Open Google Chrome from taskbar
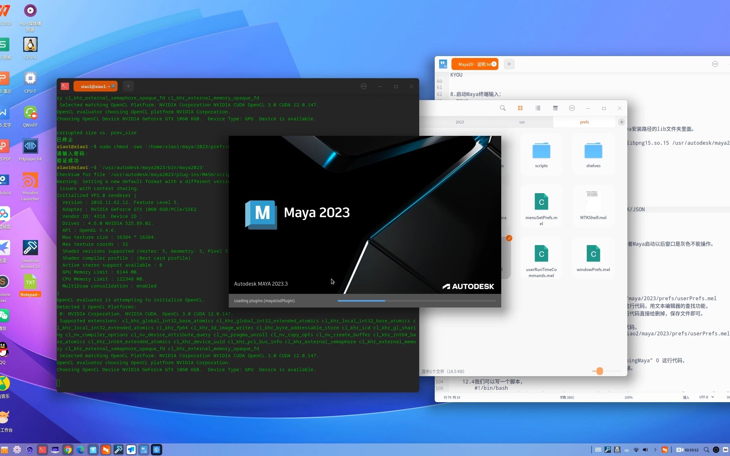This screenshot has width=730, height=456. pyautogui.click(x=68, y=450)
